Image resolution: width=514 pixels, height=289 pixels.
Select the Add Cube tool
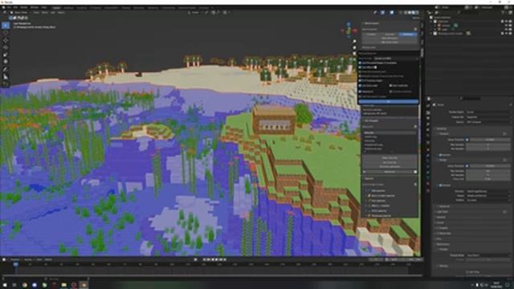point(6,83)
